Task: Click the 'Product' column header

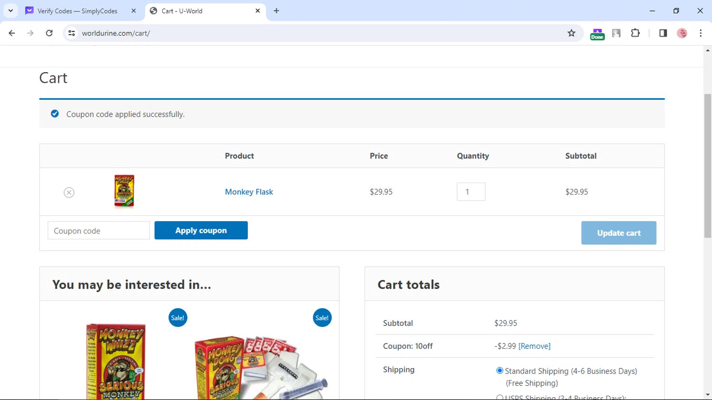Action: [x=239, y=156]
